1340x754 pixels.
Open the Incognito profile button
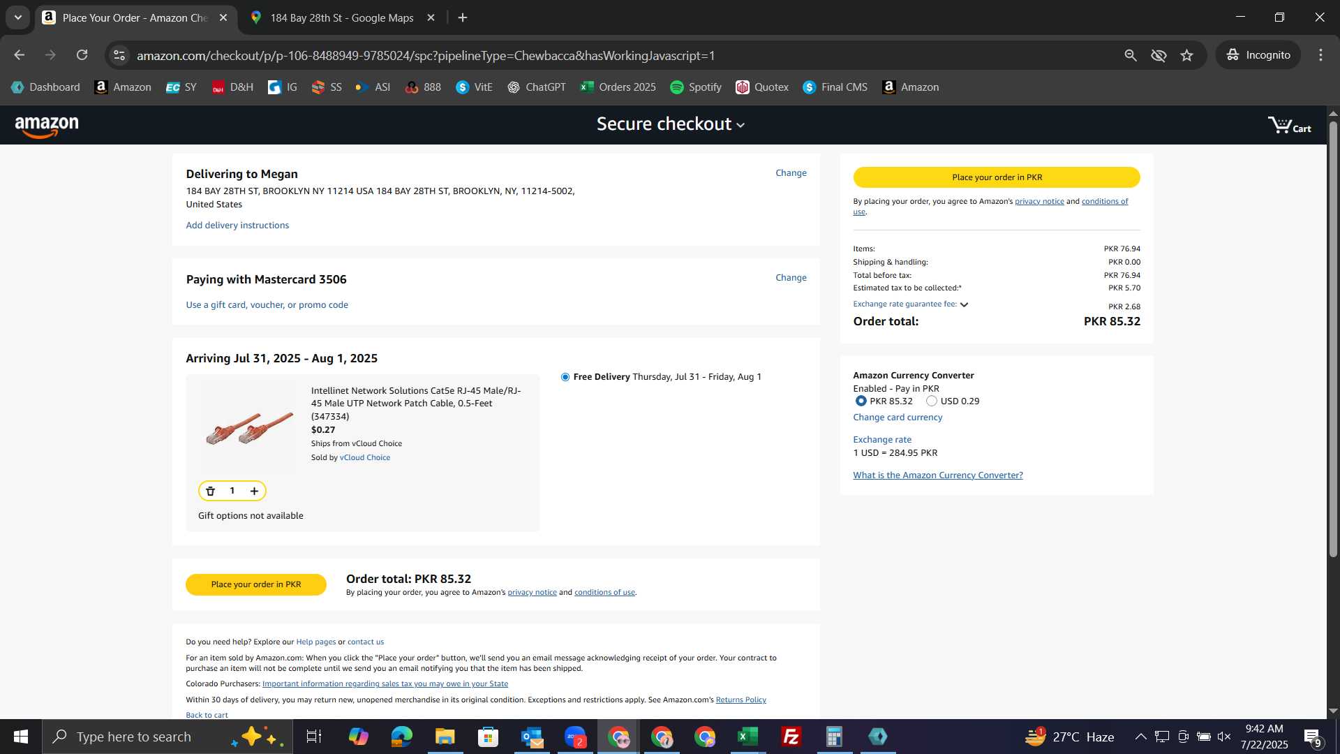1258,55
